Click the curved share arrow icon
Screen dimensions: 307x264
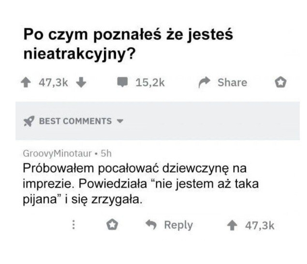(x=204, y=82)
